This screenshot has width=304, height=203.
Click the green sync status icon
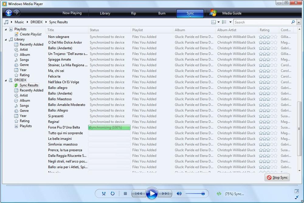pos(219,194)
